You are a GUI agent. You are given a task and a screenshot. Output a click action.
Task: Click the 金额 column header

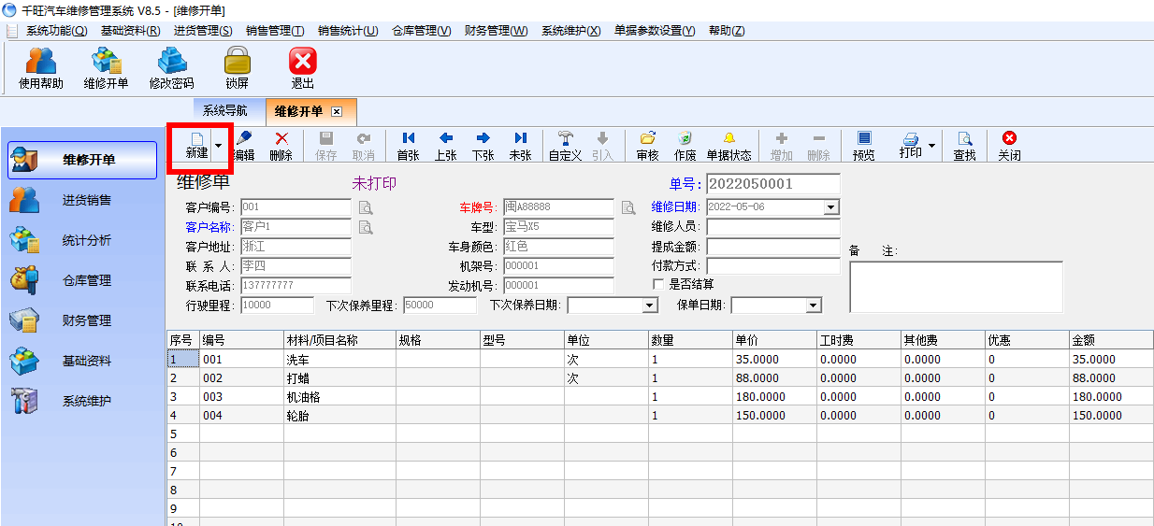[1111, 340]
